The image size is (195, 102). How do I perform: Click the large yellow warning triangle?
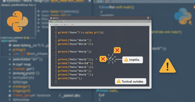click(168, 66)
